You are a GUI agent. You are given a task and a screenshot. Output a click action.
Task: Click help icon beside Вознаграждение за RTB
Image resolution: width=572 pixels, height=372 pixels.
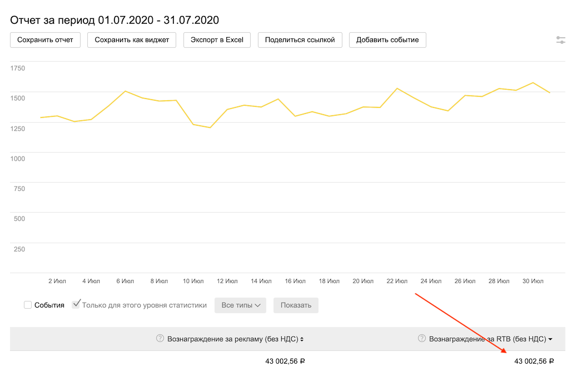point(422,338)
